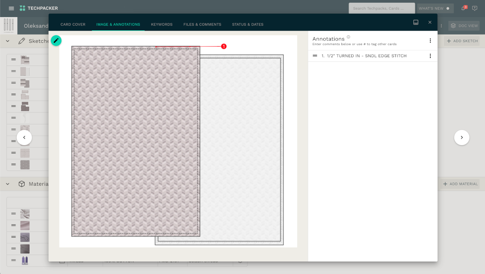Click the Sketches pencil section icon
Screen dimensions: 485x274
tap(22, 41)
